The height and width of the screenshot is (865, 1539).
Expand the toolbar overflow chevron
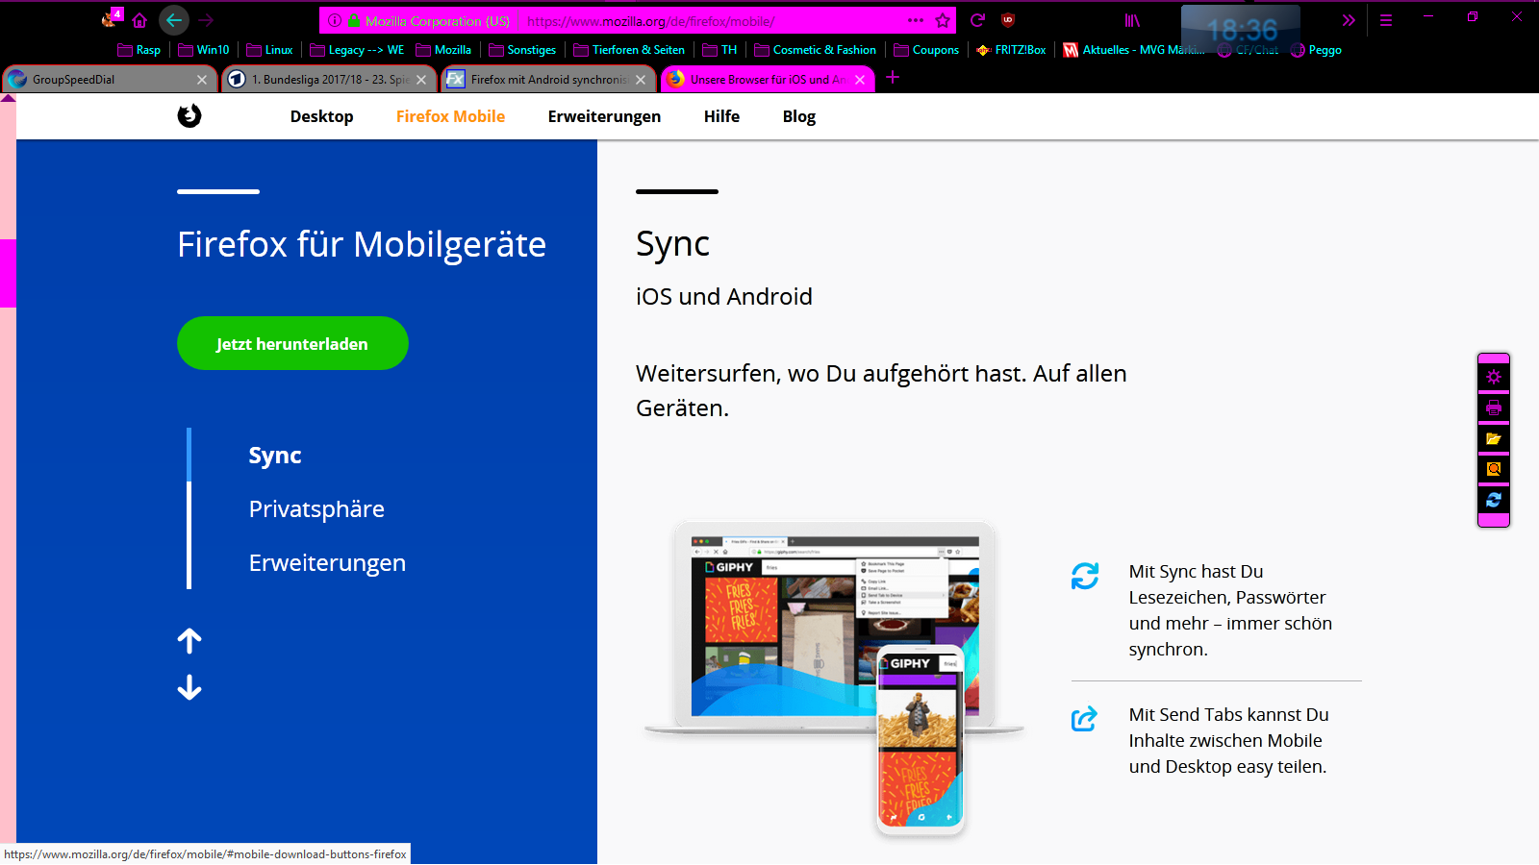pyautogui.click(x=1349, y=20)
